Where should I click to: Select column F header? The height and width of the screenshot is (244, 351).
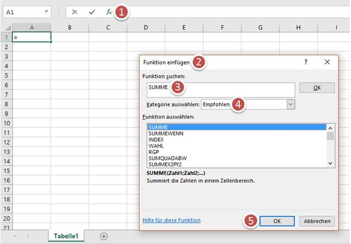222,27
